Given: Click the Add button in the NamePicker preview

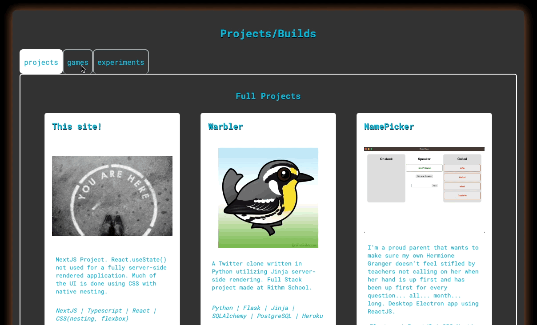Looking at the screenshot, I should (435, 186).
